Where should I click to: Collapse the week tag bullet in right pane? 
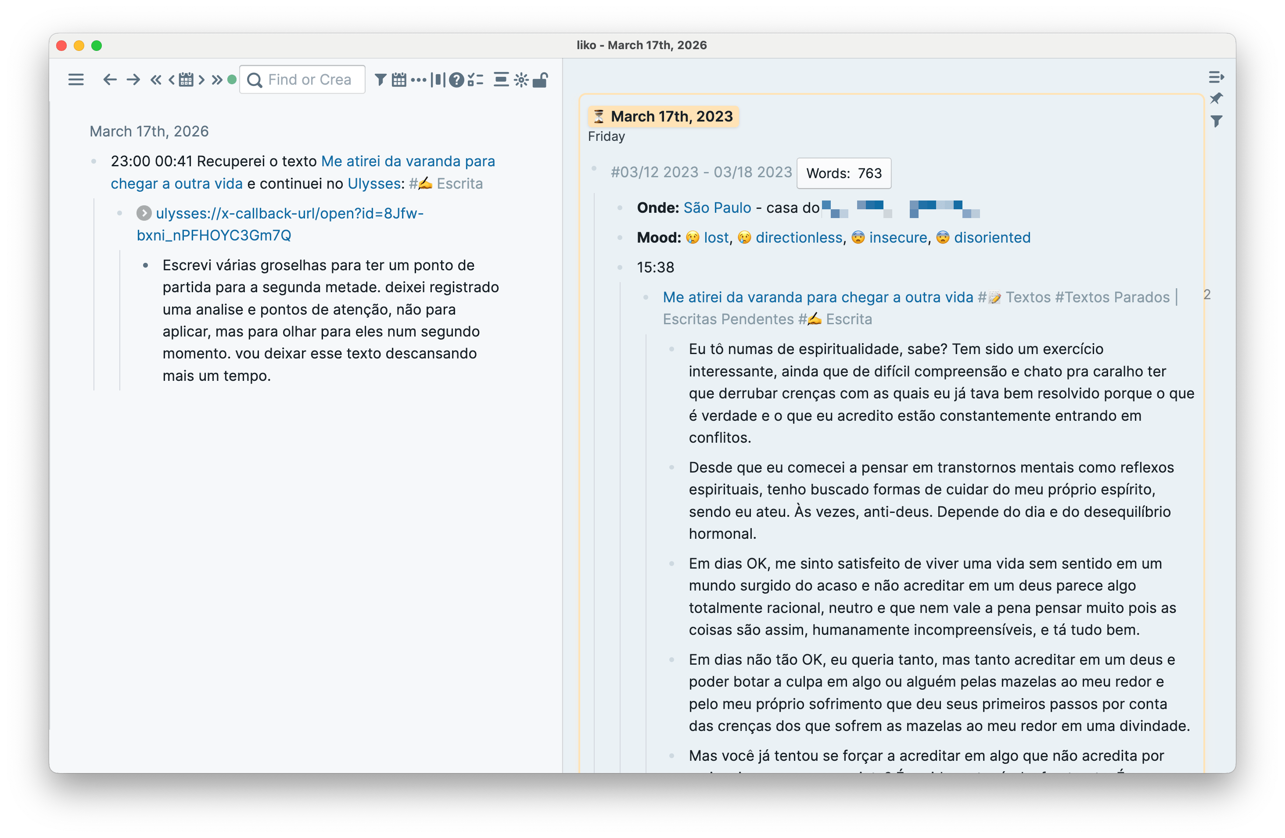click(594, 169)
